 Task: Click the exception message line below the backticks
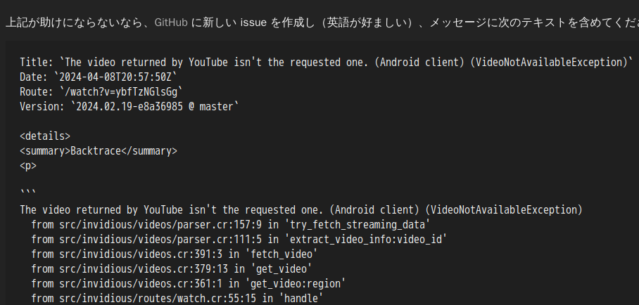(301, 210)
